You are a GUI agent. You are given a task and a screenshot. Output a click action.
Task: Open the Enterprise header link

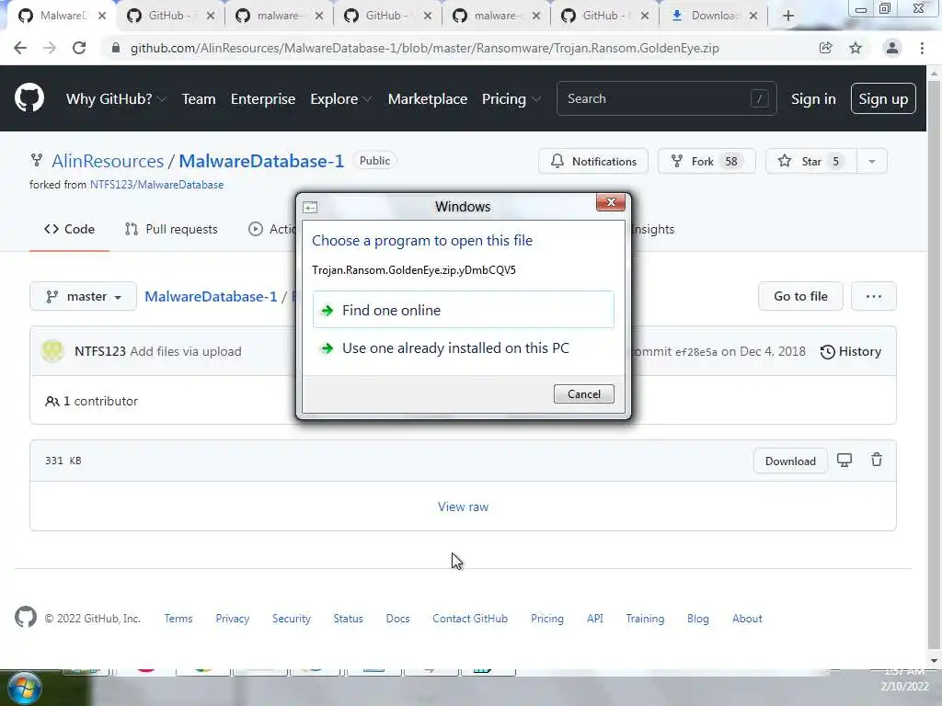[x=263, y=99]
